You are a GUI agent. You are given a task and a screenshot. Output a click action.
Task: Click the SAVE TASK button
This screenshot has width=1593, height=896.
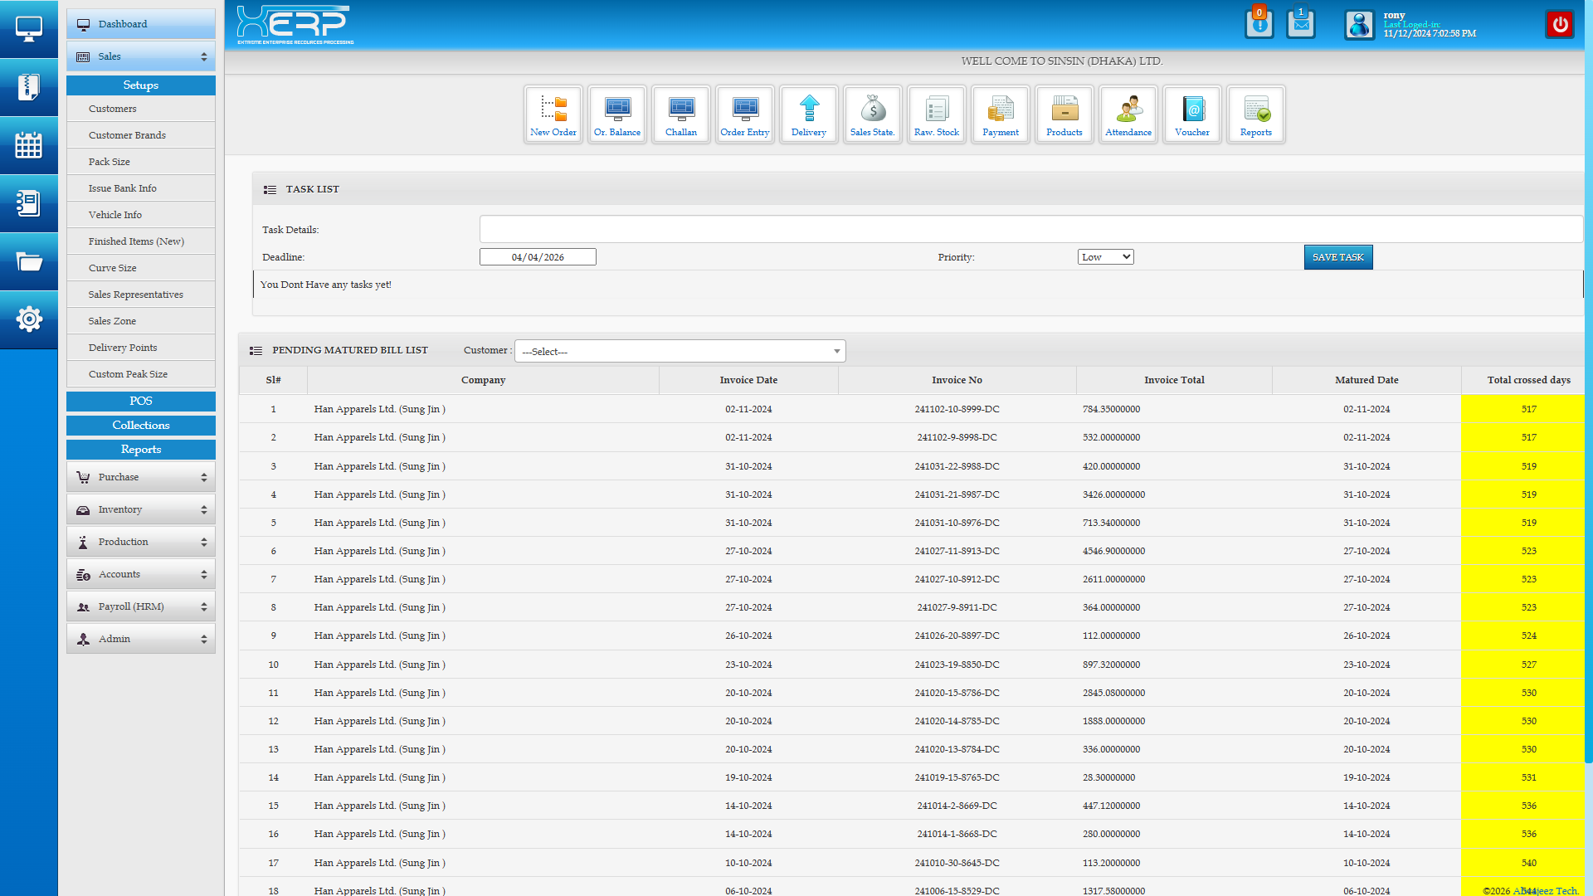tap(1337, 257)
